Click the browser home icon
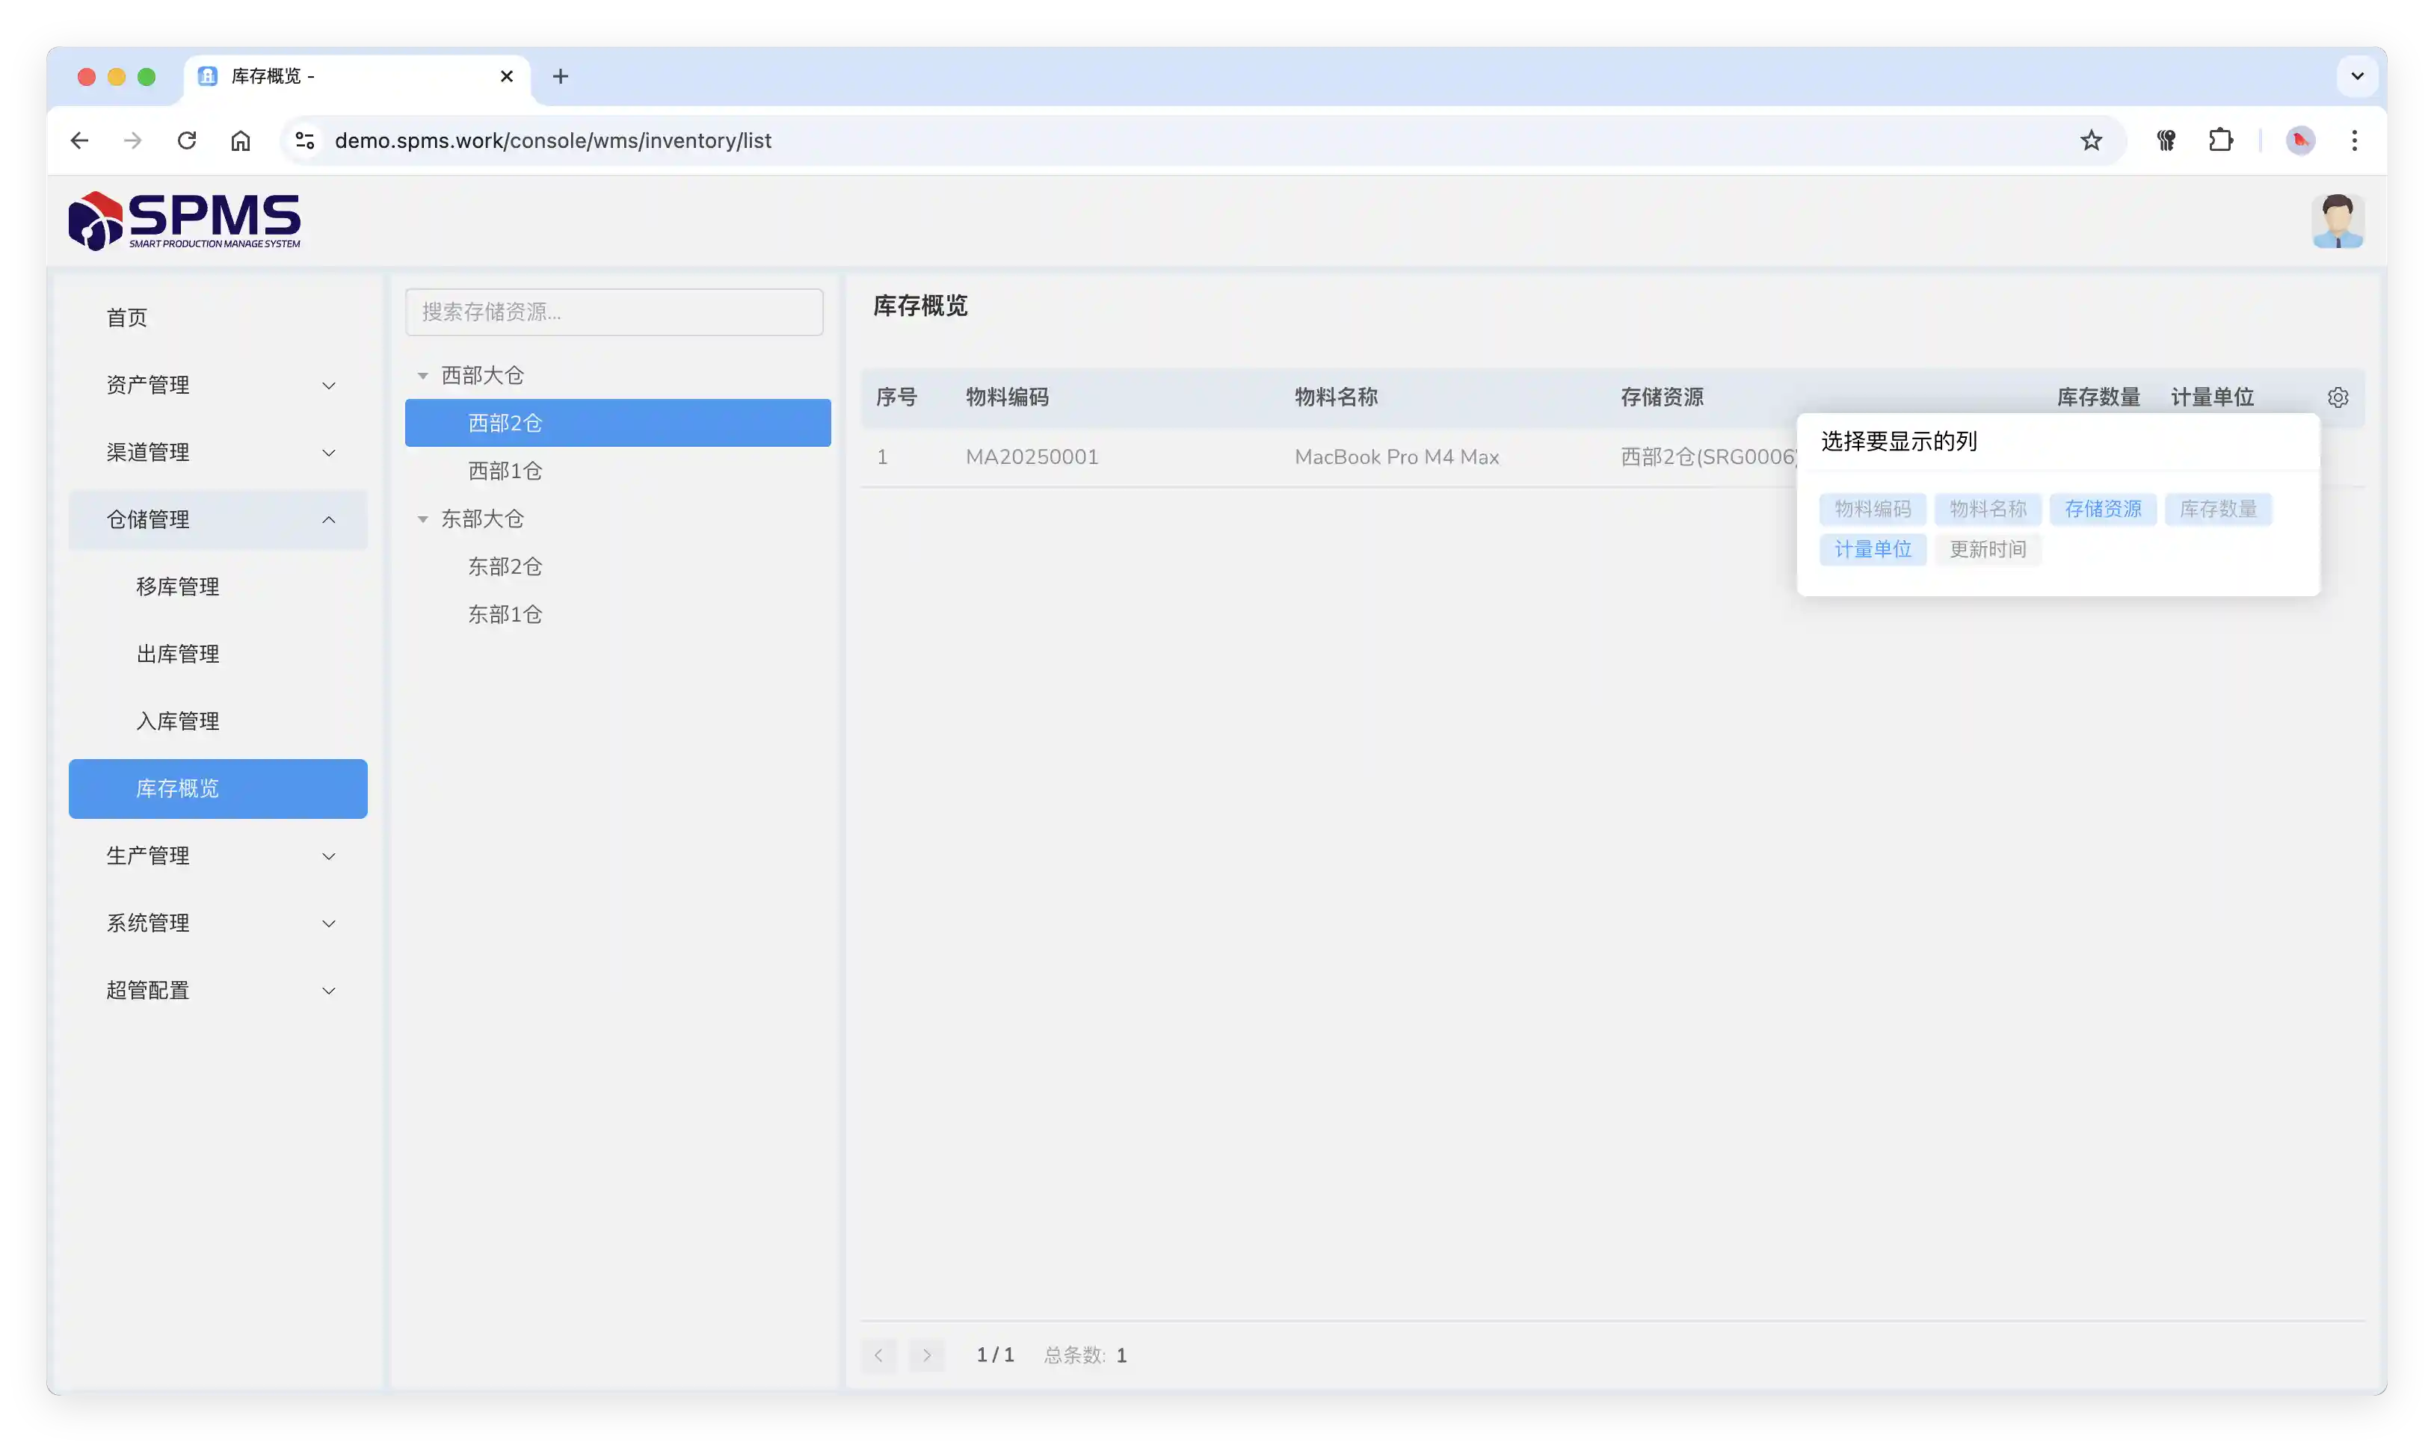The height and width of the screenshot is (1442, 2434). pyautogui.click(x=240, y=140)
